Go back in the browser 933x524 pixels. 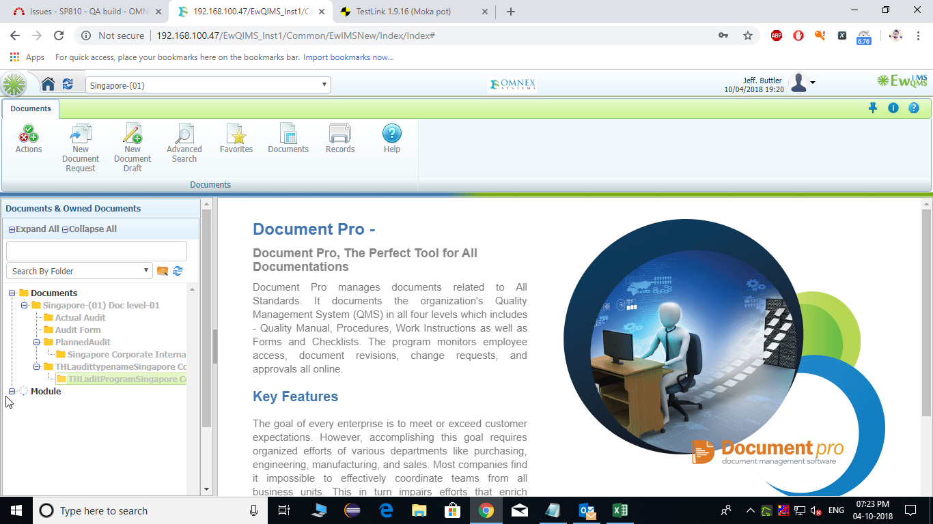[x=15, y=35]
